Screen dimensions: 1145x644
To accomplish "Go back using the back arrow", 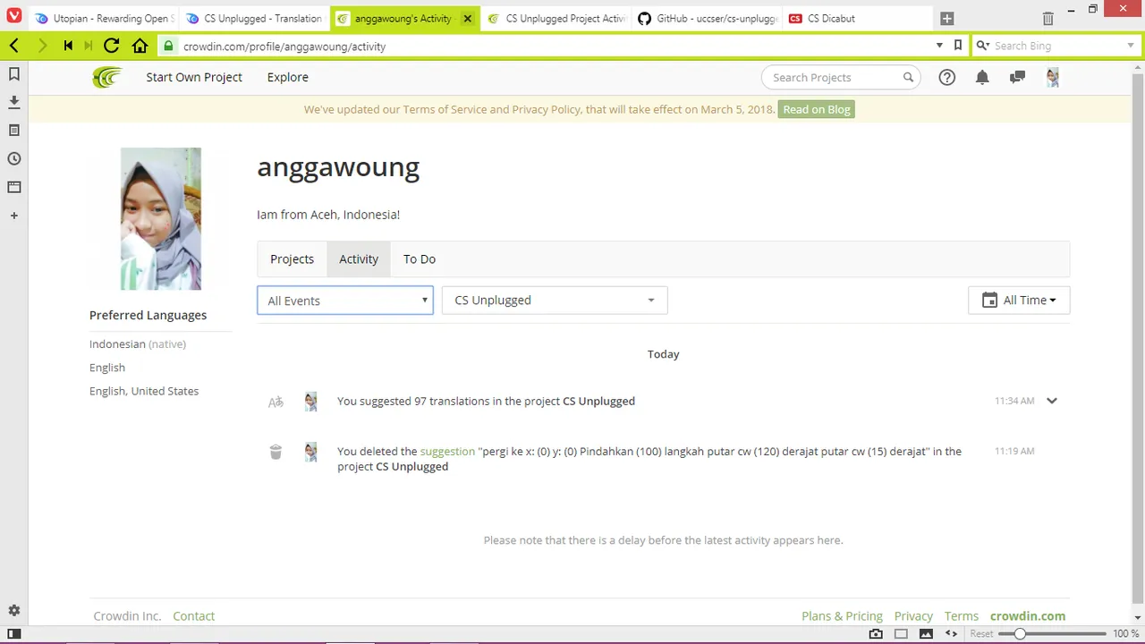I will pos(14,46).
